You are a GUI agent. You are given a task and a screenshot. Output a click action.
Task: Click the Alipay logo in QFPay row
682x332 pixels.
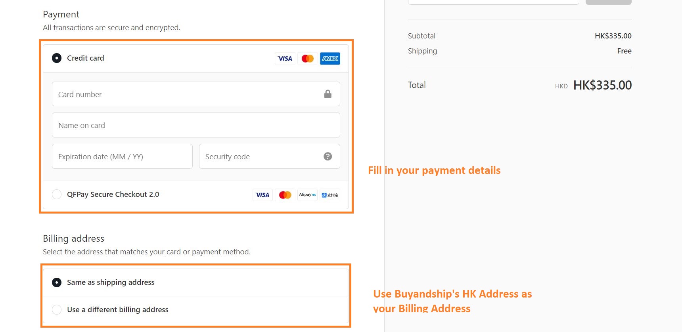330,195
